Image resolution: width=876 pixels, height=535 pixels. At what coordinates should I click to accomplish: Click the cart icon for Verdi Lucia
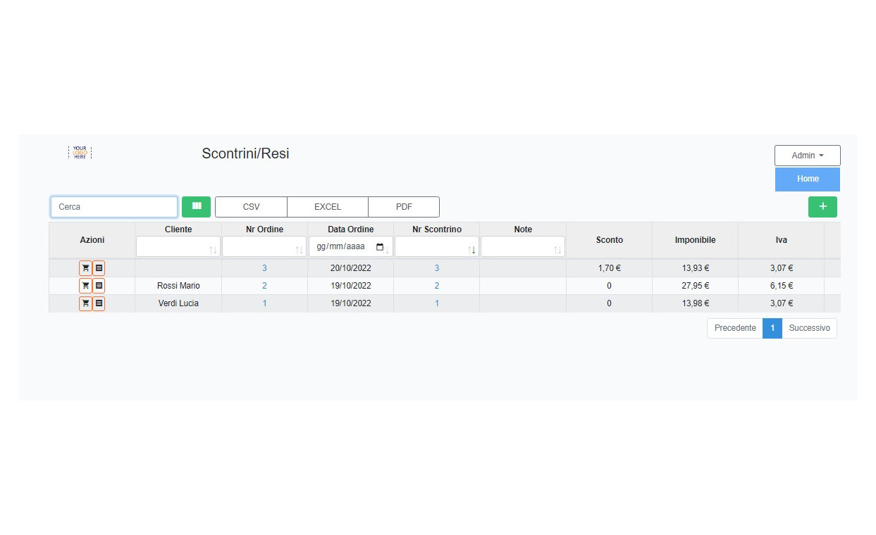pyautogui.click(x=85, y=303)
